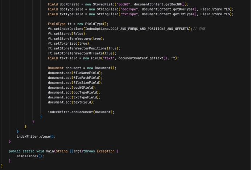Image resolution: width=251 pixels, height=170 pixels.
Task: Click the indexWriter.addDocument call
Action: [x=81, y=112]
